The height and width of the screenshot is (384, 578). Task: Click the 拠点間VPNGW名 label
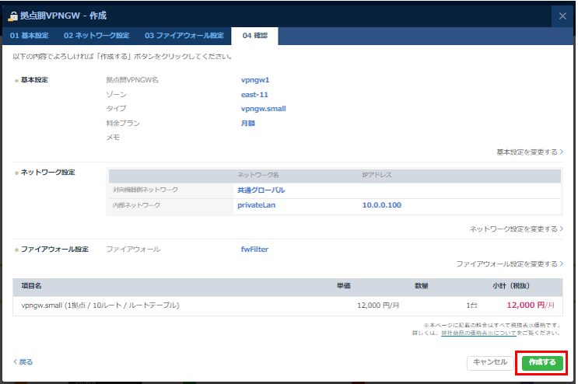pos(132,80)
